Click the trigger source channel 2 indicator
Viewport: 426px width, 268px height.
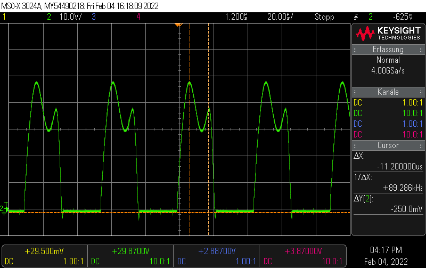click(x=370, y=17)
